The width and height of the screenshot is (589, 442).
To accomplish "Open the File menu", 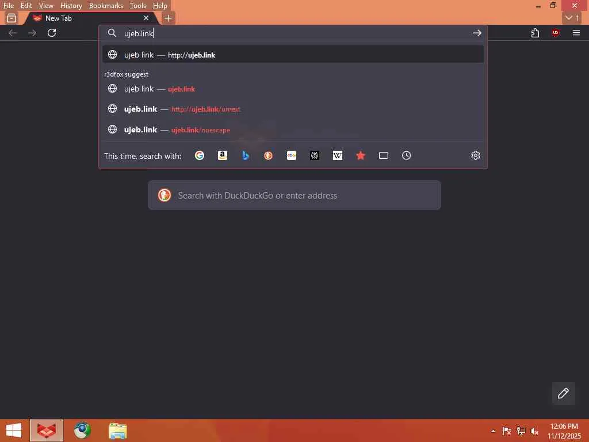I will coord(9,6).
